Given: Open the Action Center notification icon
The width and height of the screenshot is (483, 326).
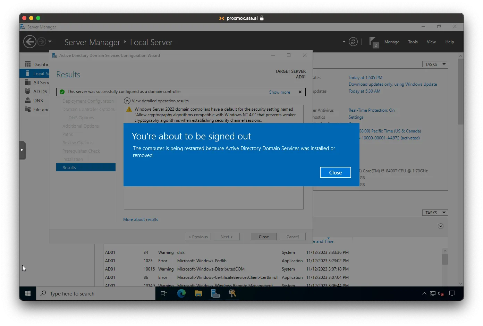Looking at the screenshot, I should 452,293.
